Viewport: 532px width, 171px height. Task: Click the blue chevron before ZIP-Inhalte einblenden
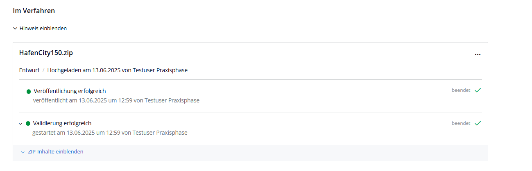(23, 152)
